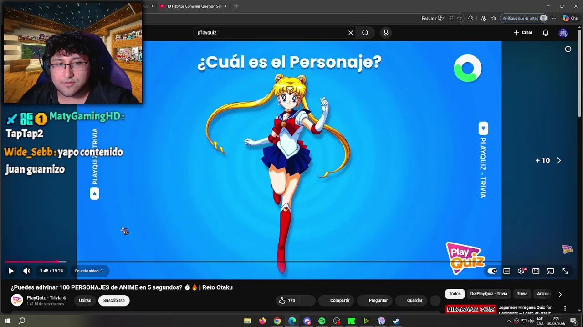Like the video with the thumbs-up
This screenshot has width=583, height=327.
pos(287,300)
